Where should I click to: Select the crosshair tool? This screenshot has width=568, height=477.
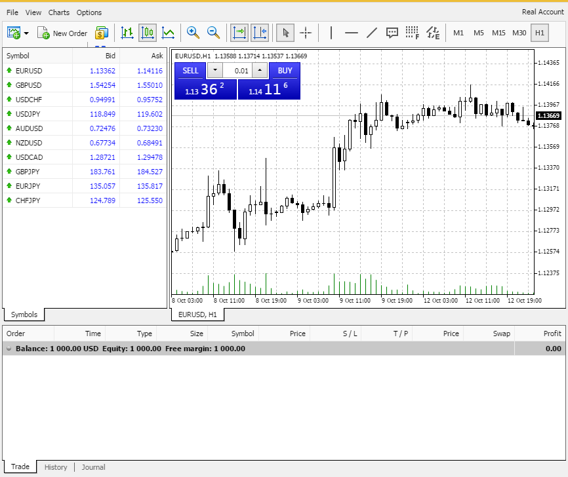306,33
